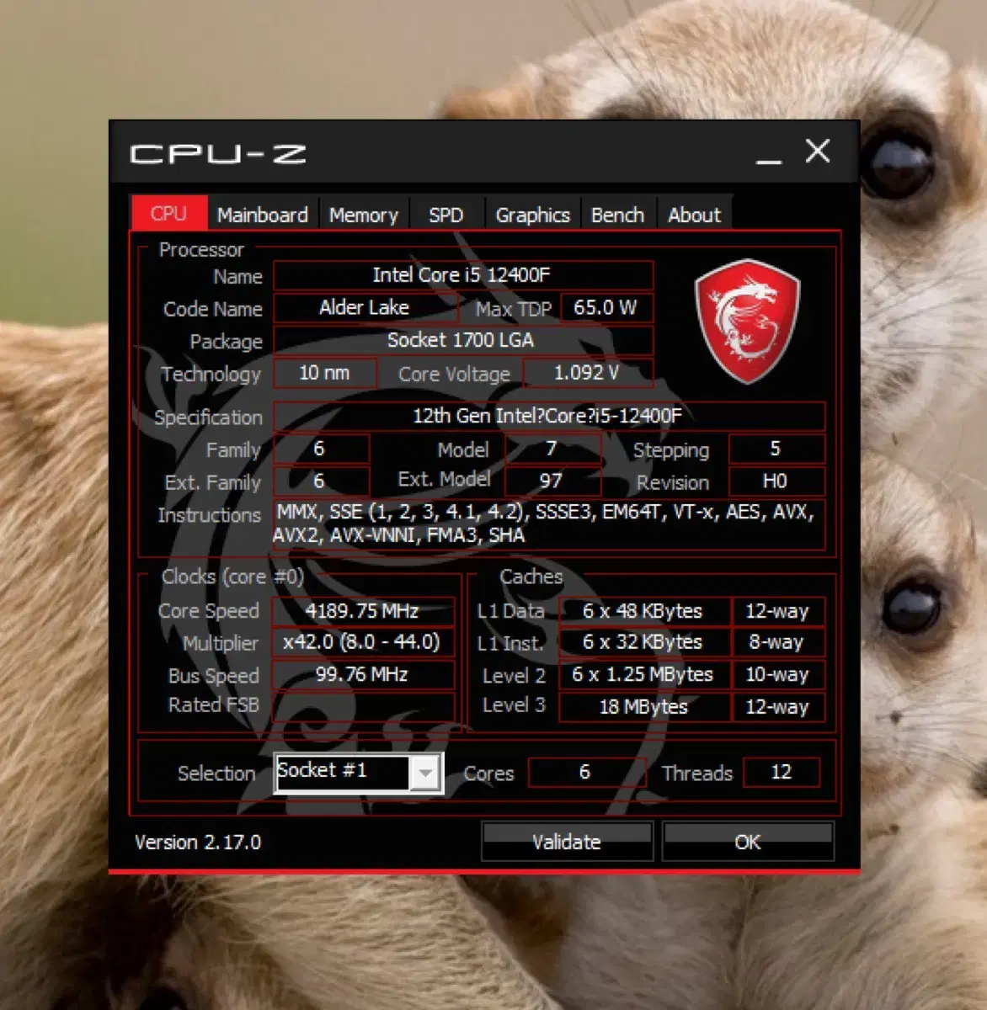Click the Level 3 cache value of 18 MBytes
Image resolution: width=987 pixels, height=1010 pixels.
click(x=643, y=707)
